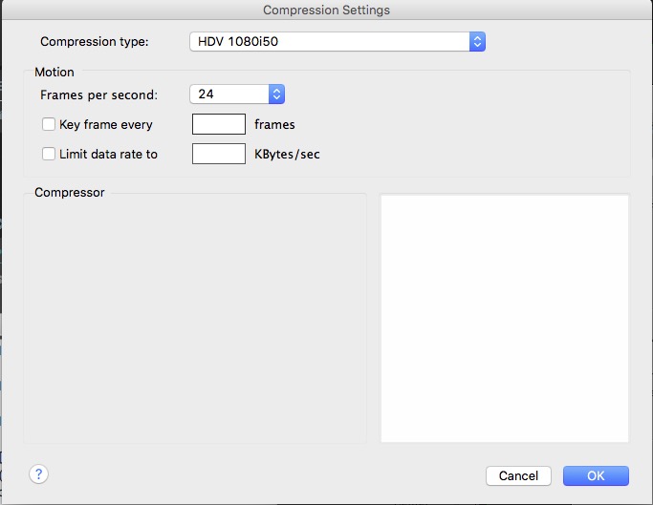Enable the Limit data rate to checkbox
This screenshot has width=653, height=505.
tap(49, 154)
